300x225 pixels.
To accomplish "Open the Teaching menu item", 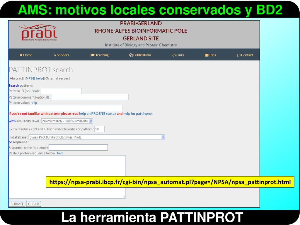I will pos(100,55).
